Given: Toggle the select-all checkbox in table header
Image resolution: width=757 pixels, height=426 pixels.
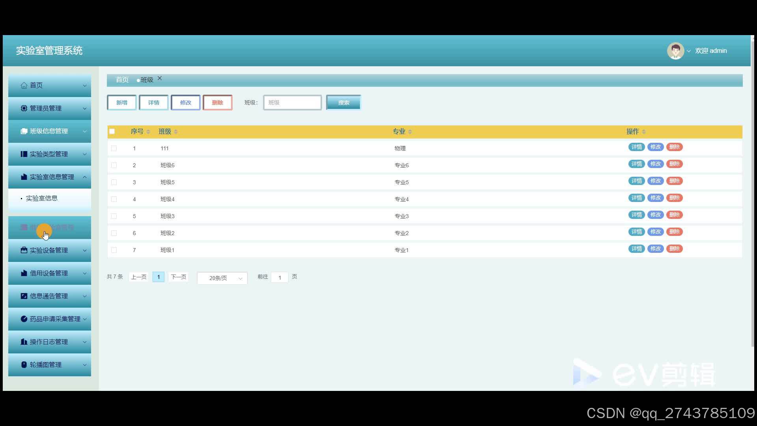Looking at the screenshot, I should 112,131.
